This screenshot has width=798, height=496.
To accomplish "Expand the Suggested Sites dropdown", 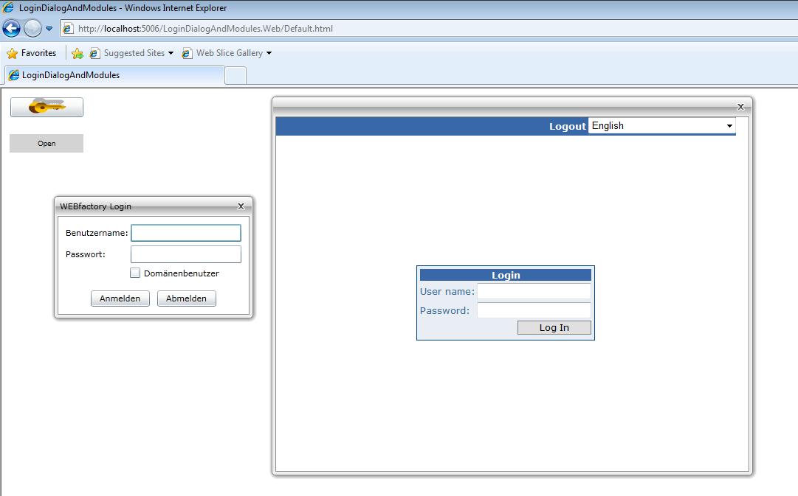I will pos(171,53).
